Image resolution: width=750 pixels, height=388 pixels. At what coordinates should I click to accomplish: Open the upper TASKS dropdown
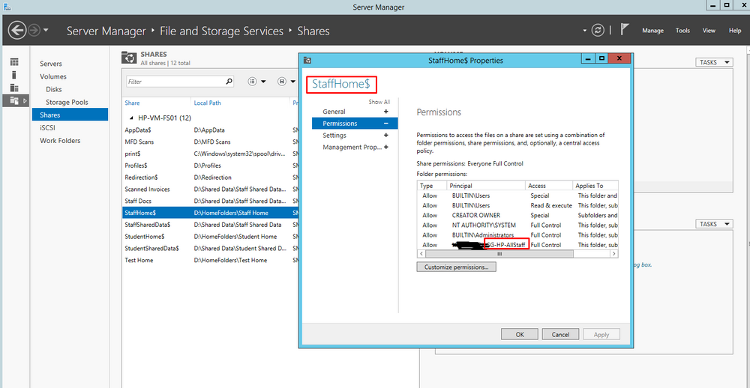click(714, 63)
